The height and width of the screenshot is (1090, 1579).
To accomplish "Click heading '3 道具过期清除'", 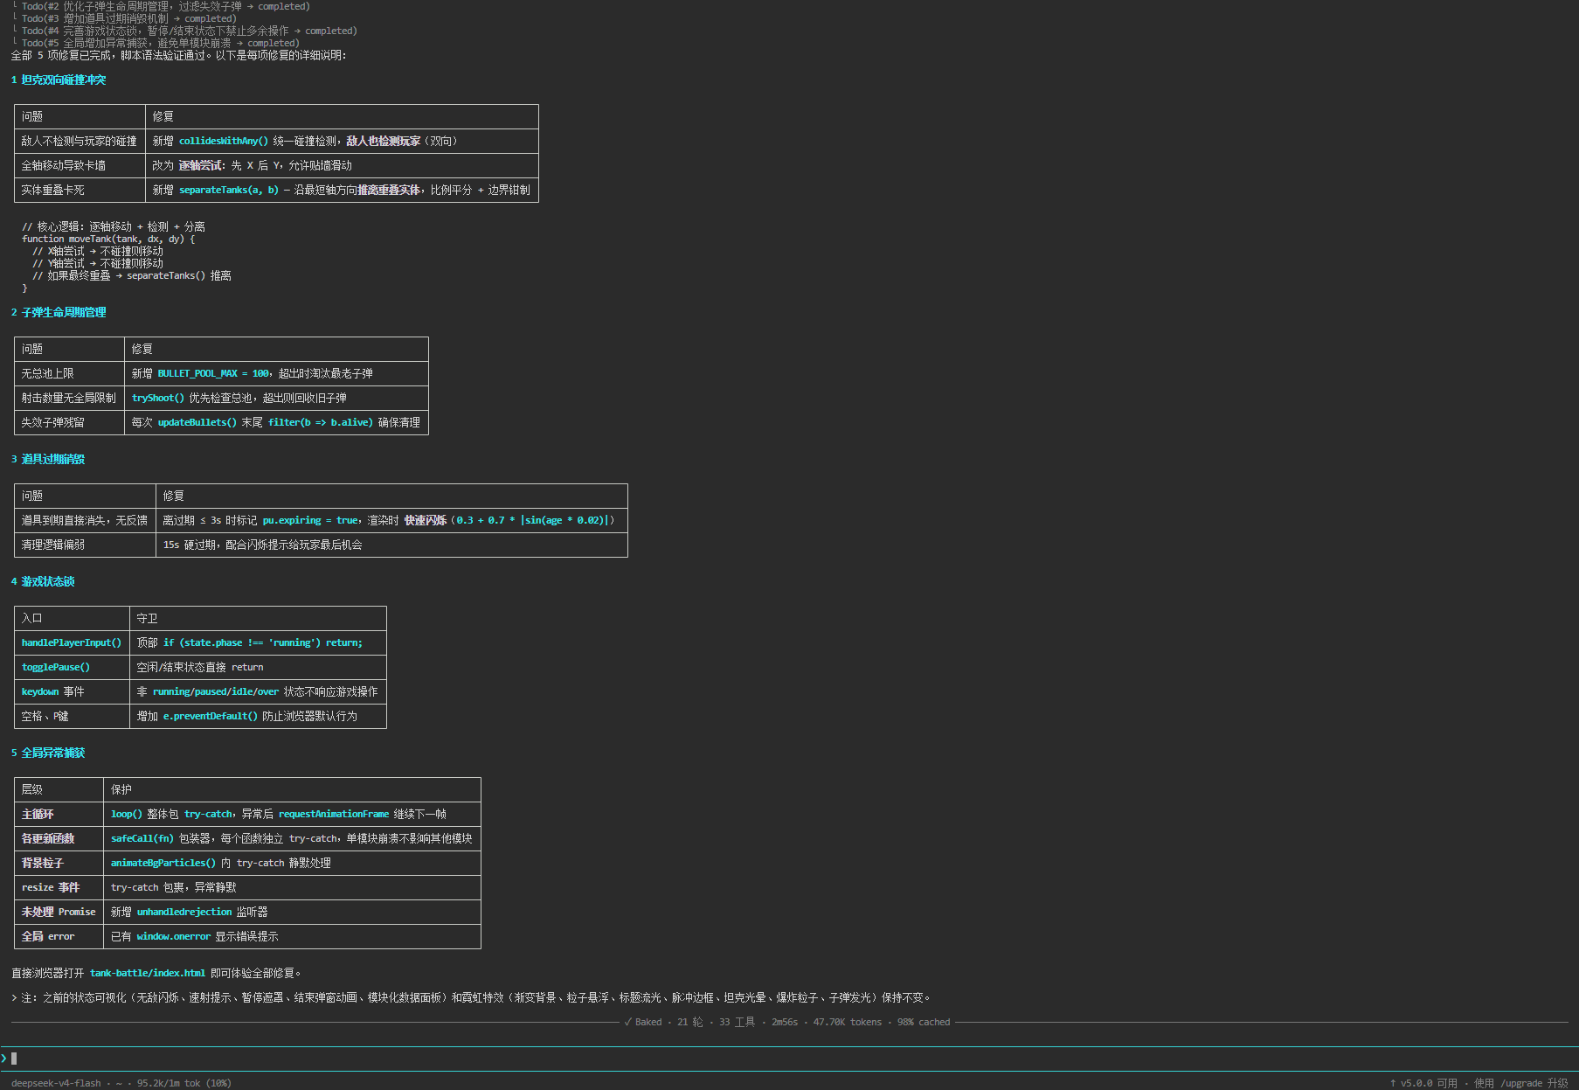I will (x=48, y=459).
